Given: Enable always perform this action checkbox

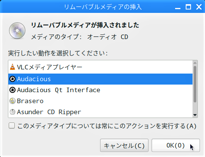Looking at the screenshot, I should tap(12, 126).
